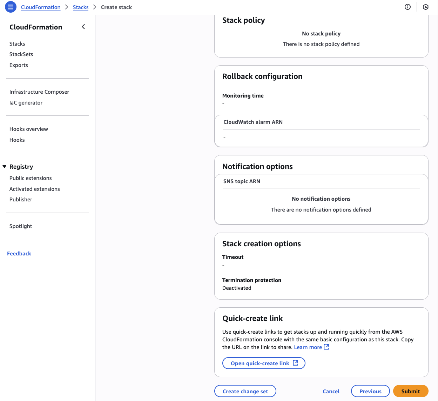Viewport: 438px width, 401px height.
Task: Click the No notification options text
Action: 321,199
